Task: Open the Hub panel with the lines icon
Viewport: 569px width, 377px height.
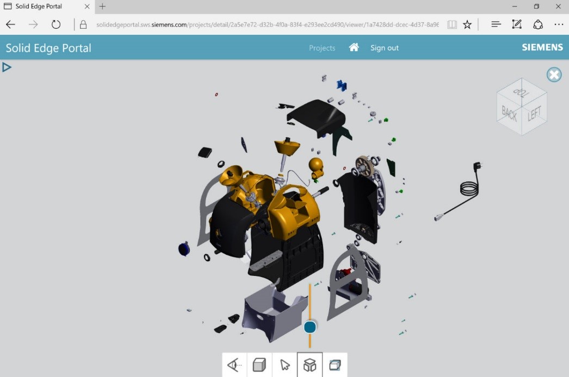Action: [496, 24]
